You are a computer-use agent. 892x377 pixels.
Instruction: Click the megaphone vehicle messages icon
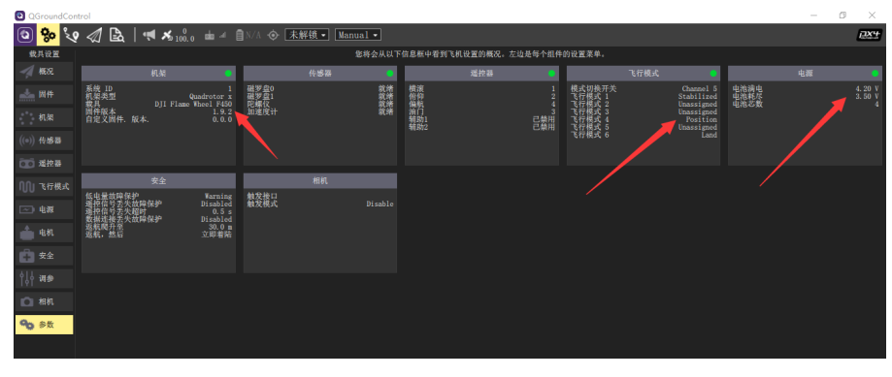pyautogui.click(x=149, y=35)
